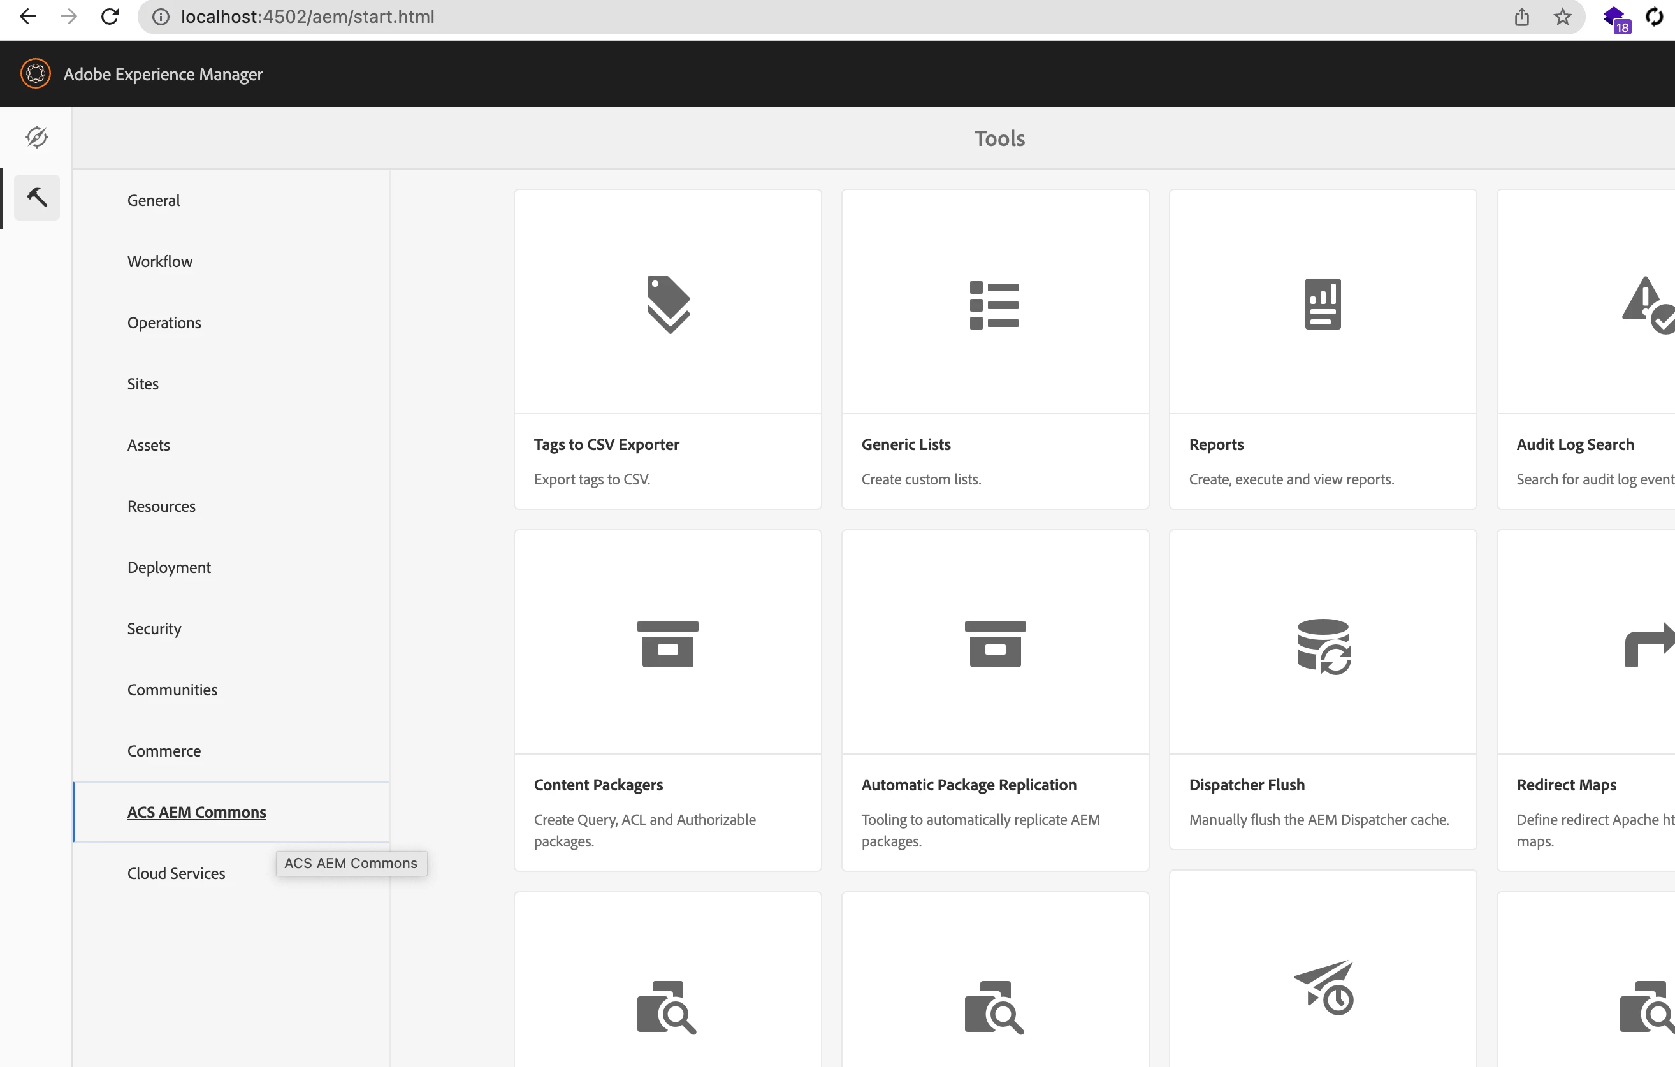The image size is (1675, 1067).
Task: Click the paper plane clock card icon
Action: (x=1323, y=987)
